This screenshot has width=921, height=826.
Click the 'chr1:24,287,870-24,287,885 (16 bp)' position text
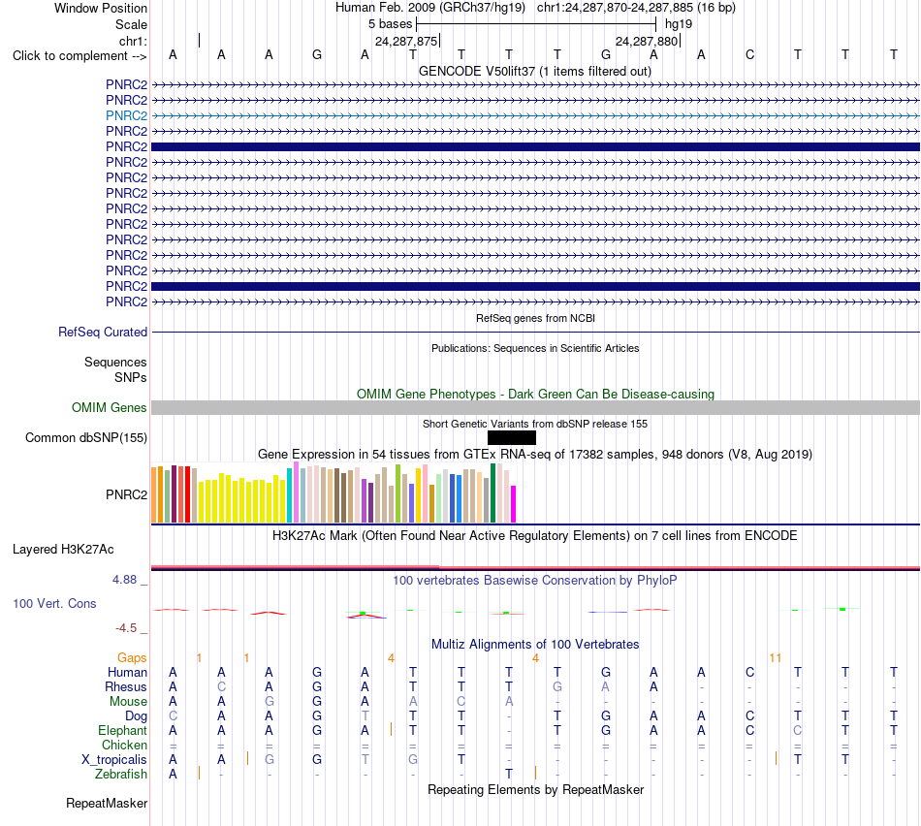[636, 8]
